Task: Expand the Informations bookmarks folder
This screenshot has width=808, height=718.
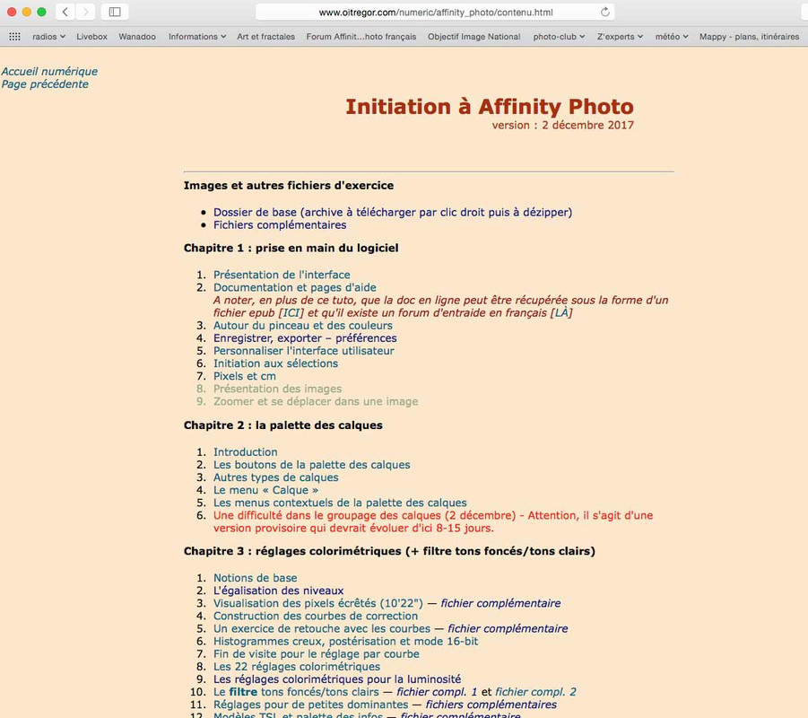Action: click(197, 37)
